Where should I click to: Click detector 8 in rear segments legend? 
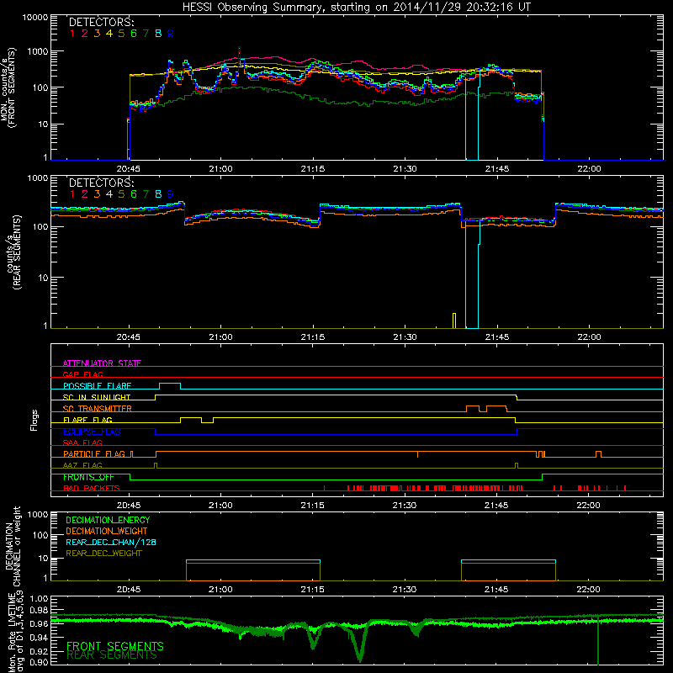click(158, 194)
